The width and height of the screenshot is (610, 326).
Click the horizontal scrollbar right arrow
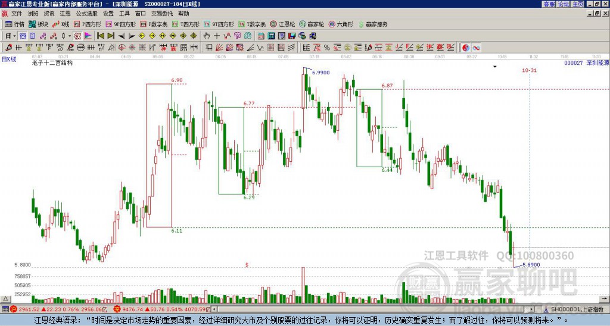pyautogui.click(x=532, y=309)
